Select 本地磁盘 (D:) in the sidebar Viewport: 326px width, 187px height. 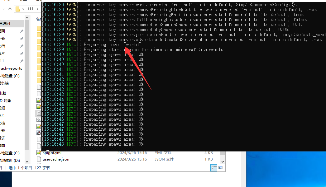click(10, 161)
